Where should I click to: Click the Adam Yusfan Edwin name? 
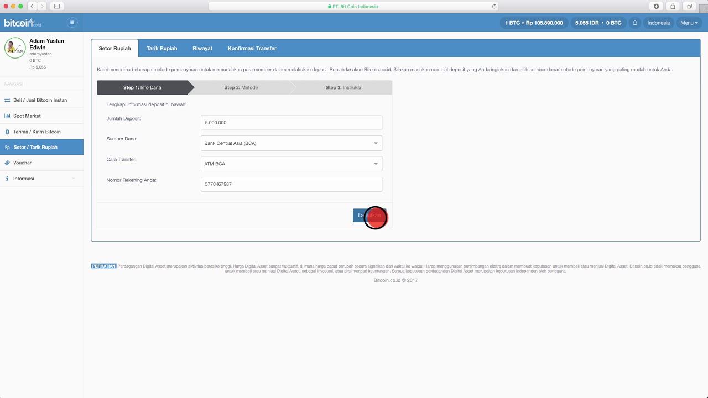pos(46,44)
